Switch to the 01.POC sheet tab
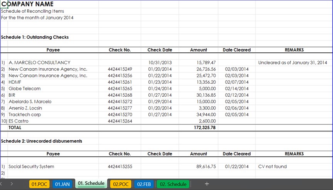This screenshot has width=333, height=190. coord(39,184)
